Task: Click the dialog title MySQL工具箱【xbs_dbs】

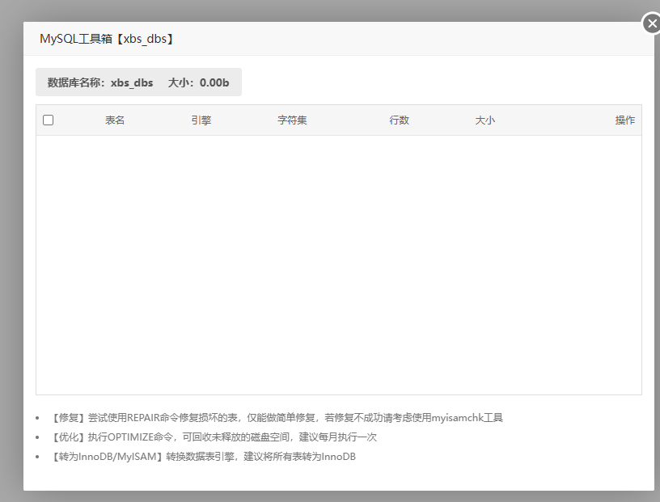Action: (x=107, y=39)
